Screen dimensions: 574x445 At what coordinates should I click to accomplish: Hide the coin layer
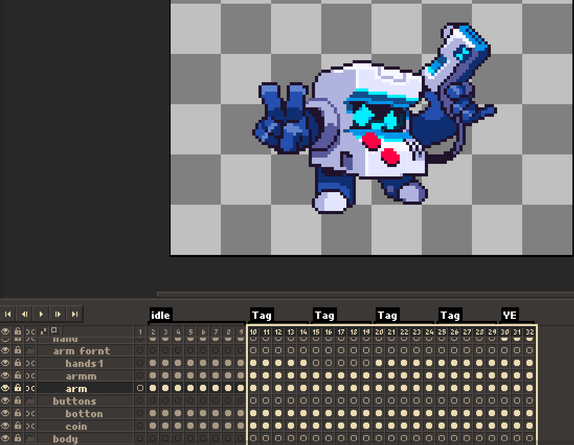(5, 426)
